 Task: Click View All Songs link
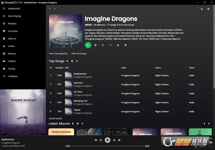79,54
